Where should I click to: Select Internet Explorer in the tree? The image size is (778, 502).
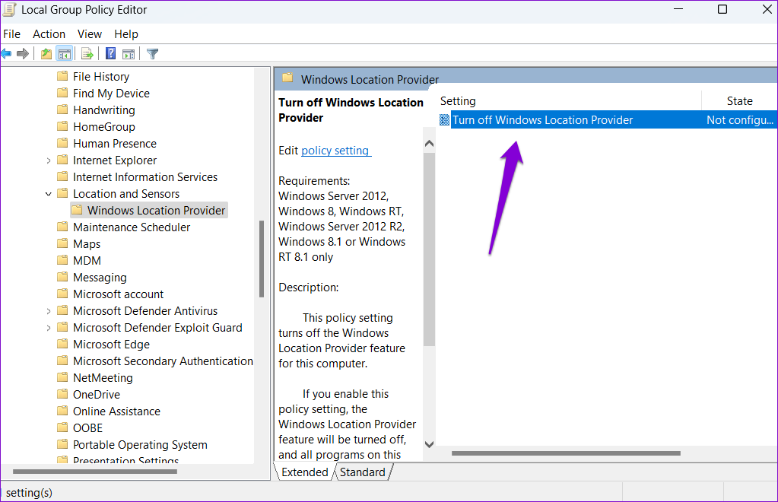point(115,160)
